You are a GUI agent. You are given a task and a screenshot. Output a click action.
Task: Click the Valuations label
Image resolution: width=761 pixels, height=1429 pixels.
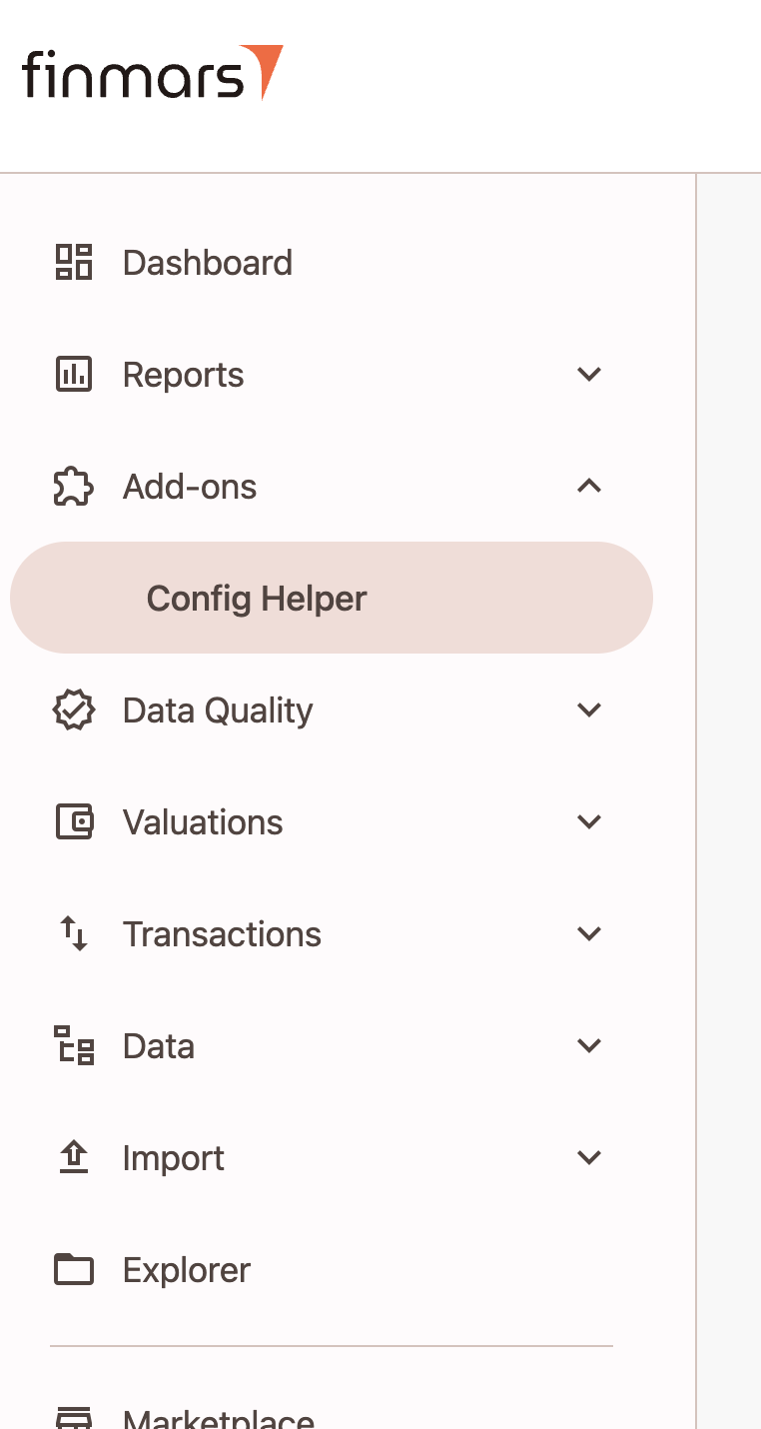coord(203,822)
